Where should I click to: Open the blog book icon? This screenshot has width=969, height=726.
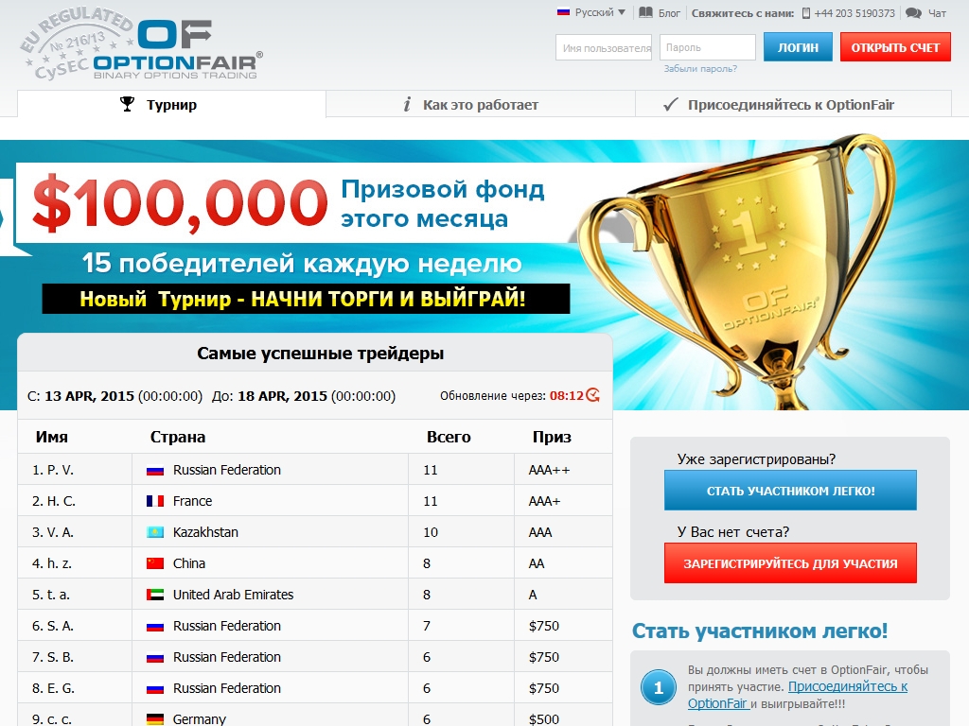[645, 13]
